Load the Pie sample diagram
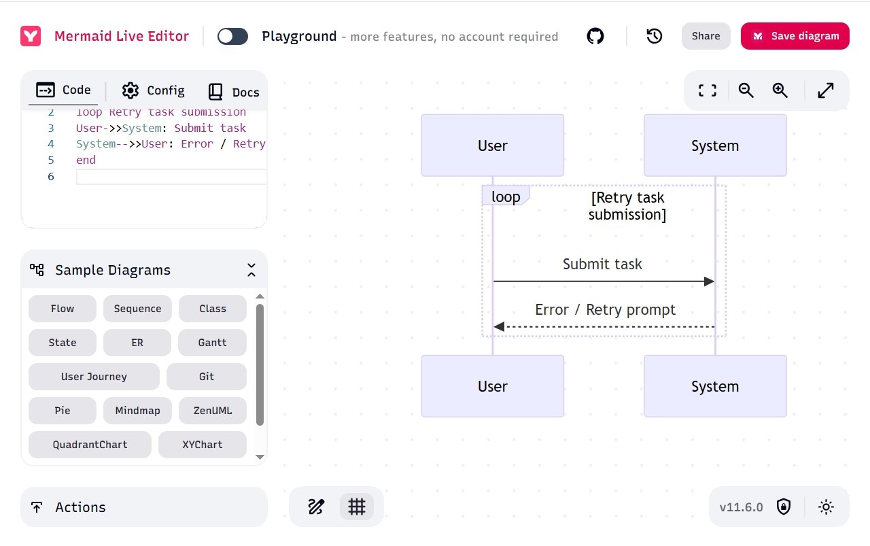The height and width of the screenshot is (546, 870). point(63,411)
